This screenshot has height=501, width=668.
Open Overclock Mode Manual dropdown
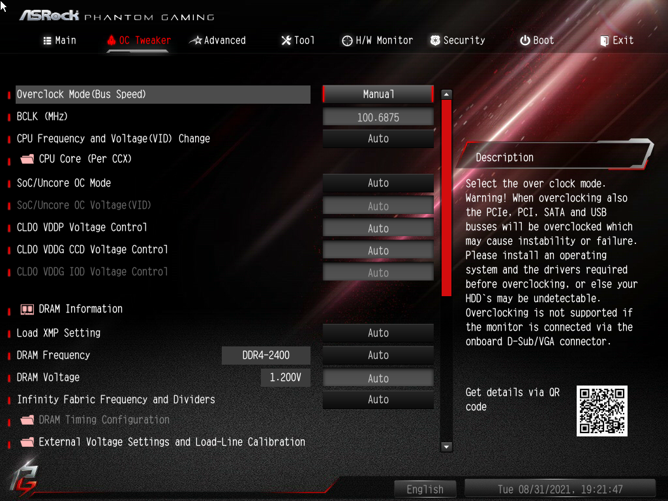pyautogui.click(x=378, y=94)
